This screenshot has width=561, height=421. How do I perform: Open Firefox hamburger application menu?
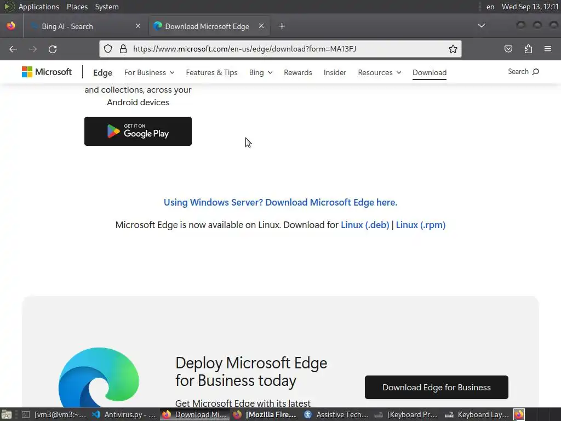548,49
